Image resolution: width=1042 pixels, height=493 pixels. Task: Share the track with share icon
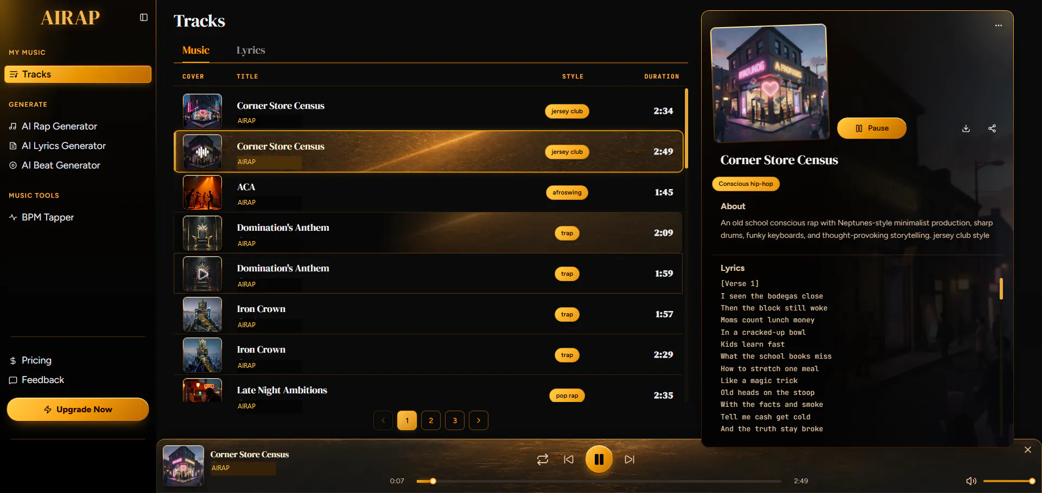[x=992, y=128]
